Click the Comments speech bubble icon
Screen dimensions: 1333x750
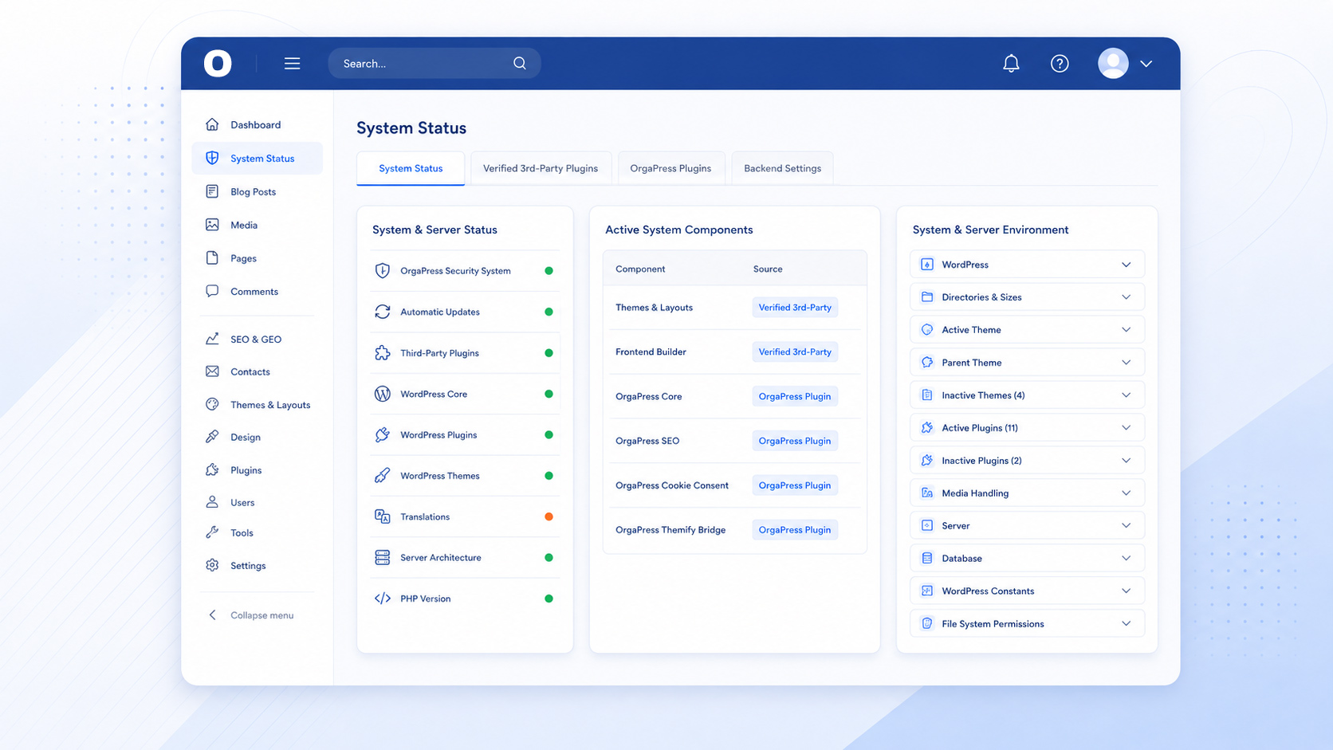click(212, 291)
